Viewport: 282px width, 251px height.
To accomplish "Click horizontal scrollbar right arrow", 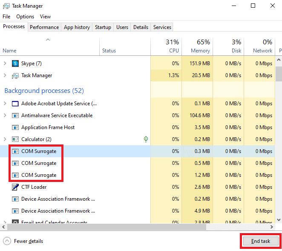I will (272, 227).
